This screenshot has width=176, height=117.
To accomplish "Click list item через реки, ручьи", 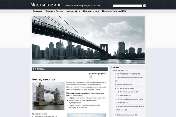I will 87,98.
